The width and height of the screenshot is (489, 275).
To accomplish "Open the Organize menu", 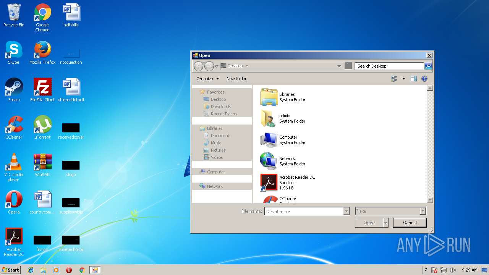I will tap(207, 79).
